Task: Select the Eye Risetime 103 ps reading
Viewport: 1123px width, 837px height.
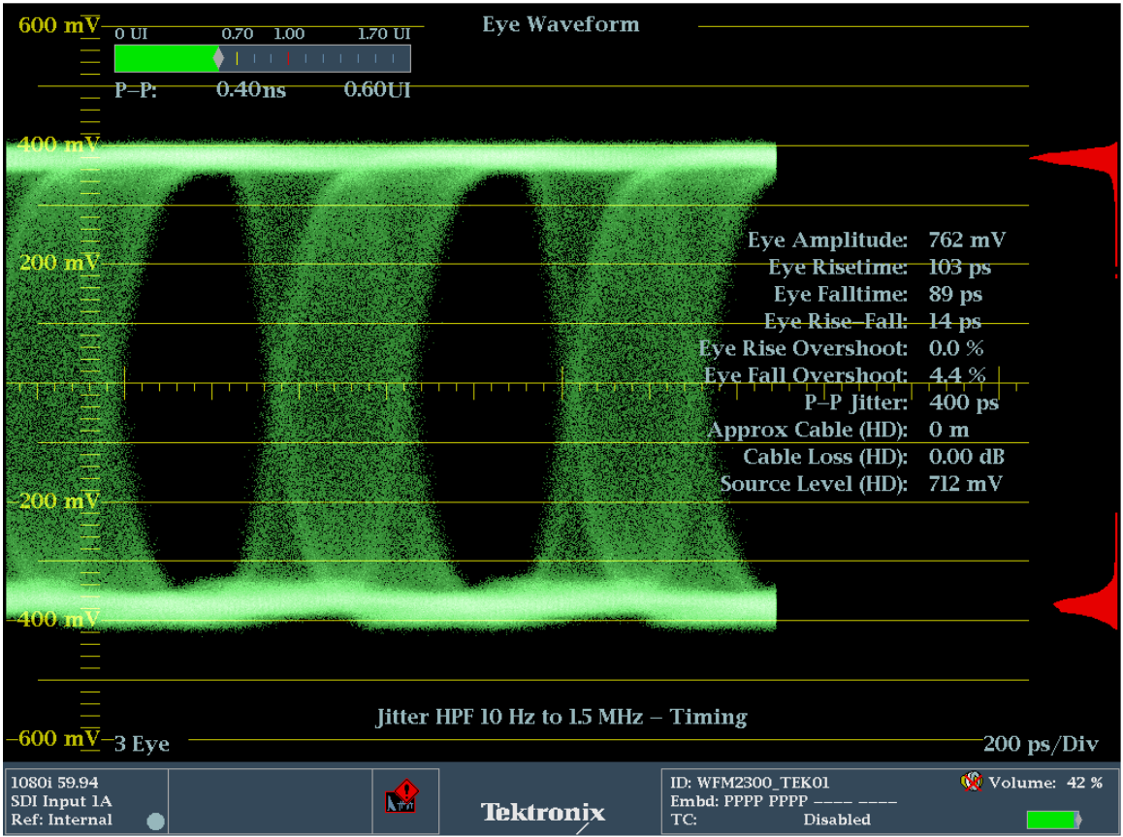Action: [880, 267]
